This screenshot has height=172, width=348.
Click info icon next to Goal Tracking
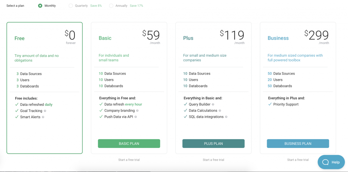tap(45, 111)
